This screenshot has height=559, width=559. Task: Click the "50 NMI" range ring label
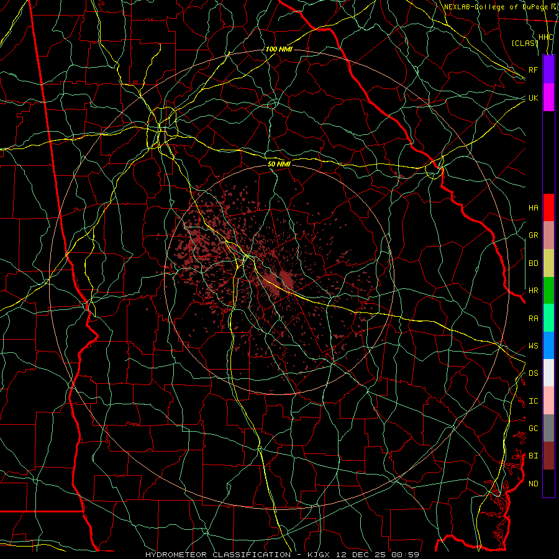(x=279, y=164)
